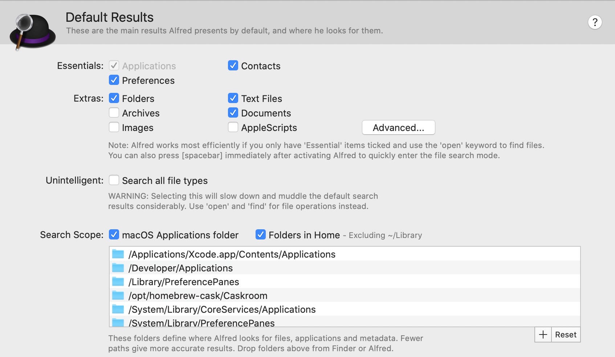
Task: Click the Essentials label
Action: 80,66
